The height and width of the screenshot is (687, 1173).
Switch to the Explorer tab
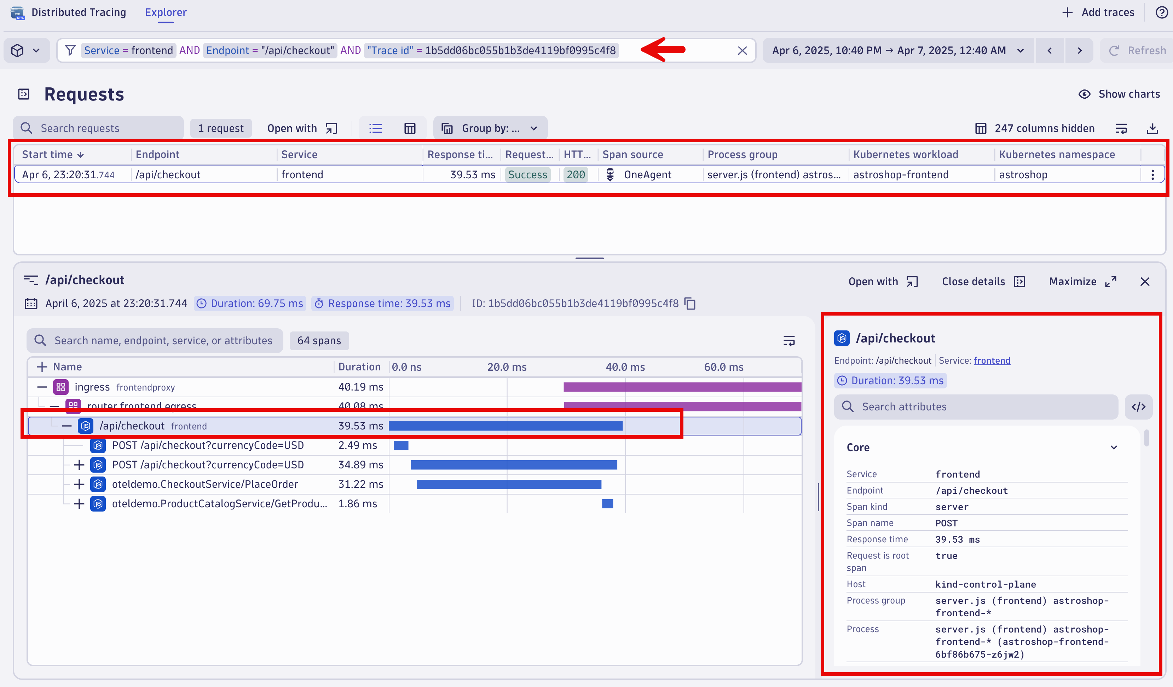[166, 13]
